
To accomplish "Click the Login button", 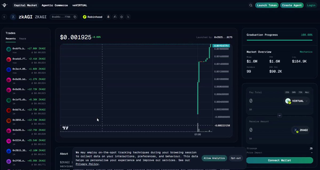I will click(x=311, y=5).
